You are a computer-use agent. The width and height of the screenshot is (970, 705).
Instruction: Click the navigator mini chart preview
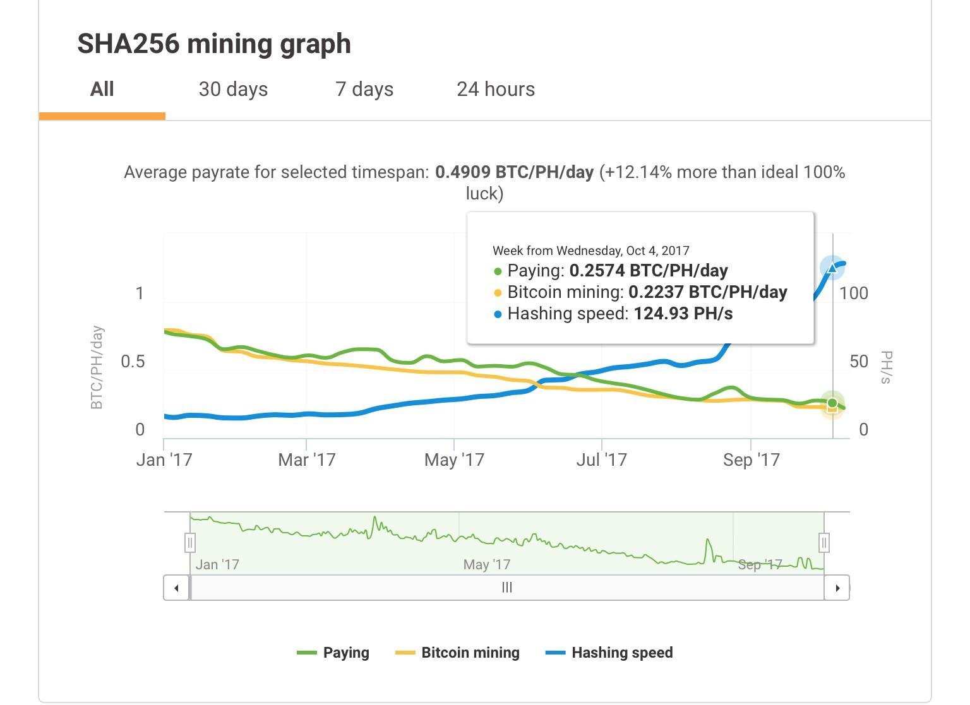pyautogui.click(x=506, y=543)
